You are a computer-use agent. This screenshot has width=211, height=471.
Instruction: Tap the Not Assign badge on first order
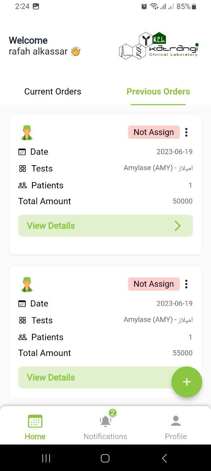154,132
